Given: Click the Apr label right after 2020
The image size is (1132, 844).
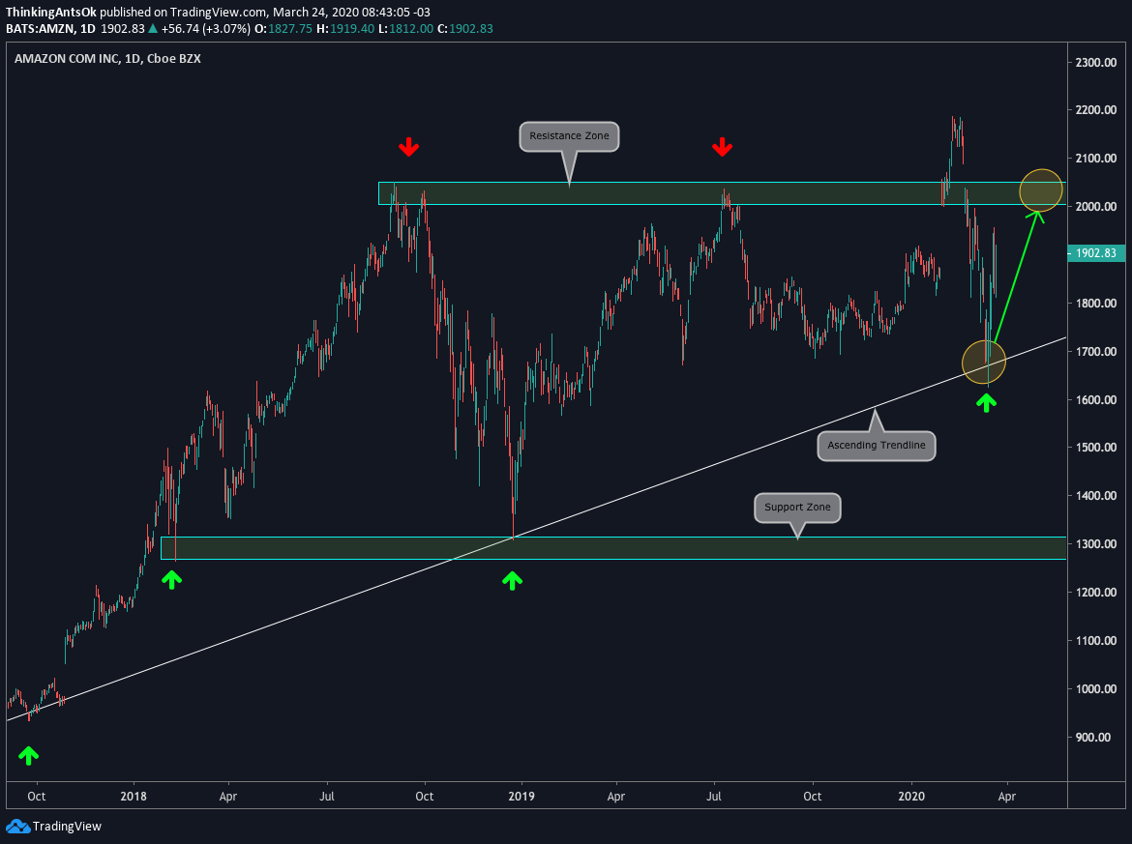Looking at the screenshot, I should tap(1006, 797).
